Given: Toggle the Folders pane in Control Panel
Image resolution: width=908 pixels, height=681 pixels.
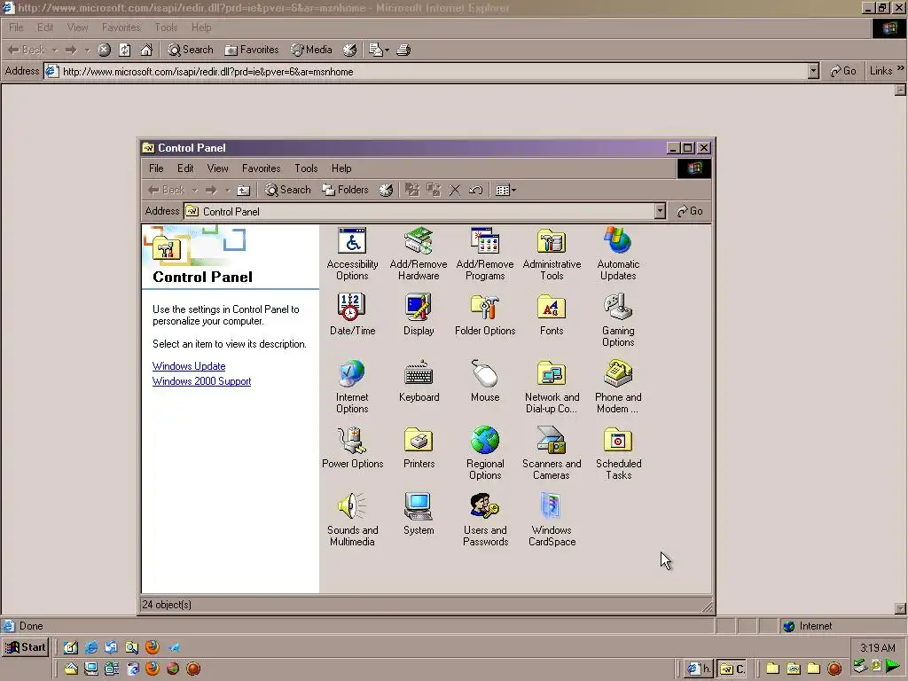Looking at the screenshot, I should 345,190.
